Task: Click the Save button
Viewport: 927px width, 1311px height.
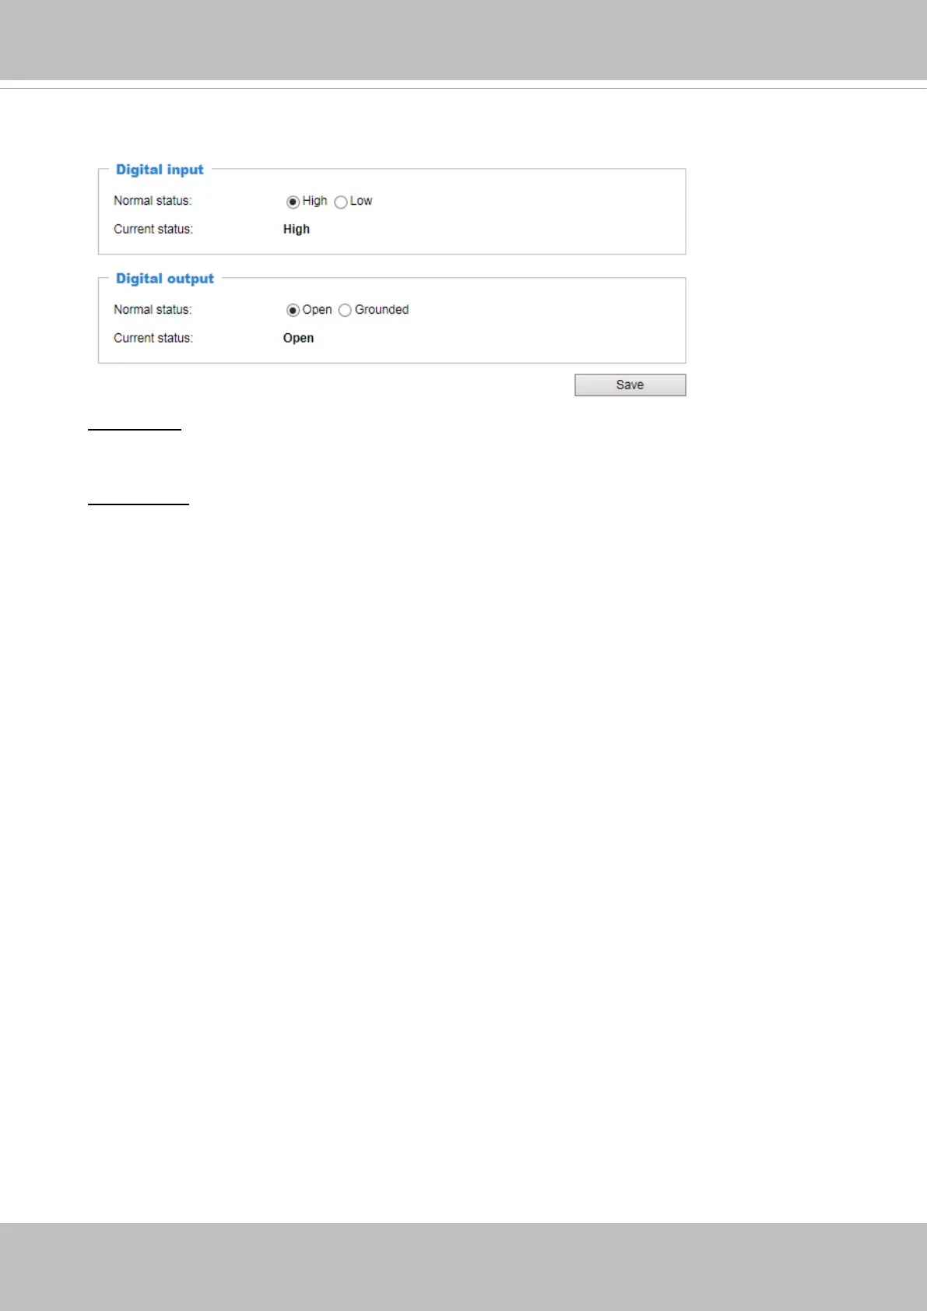Action: 630,385
